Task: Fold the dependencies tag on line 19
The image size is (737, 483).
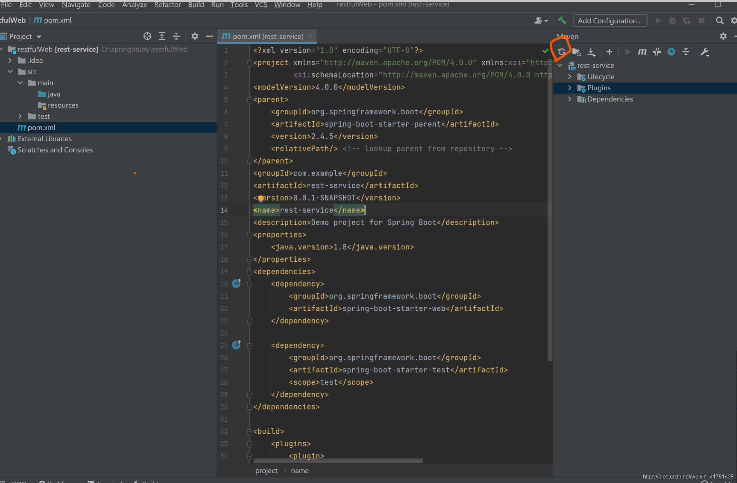Action: tap(249, 272)
